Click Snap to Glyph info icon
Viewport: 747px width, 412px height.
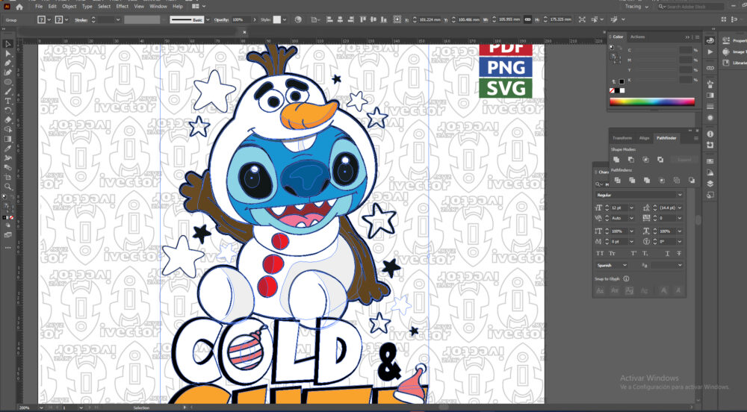(x=626, y=279)
